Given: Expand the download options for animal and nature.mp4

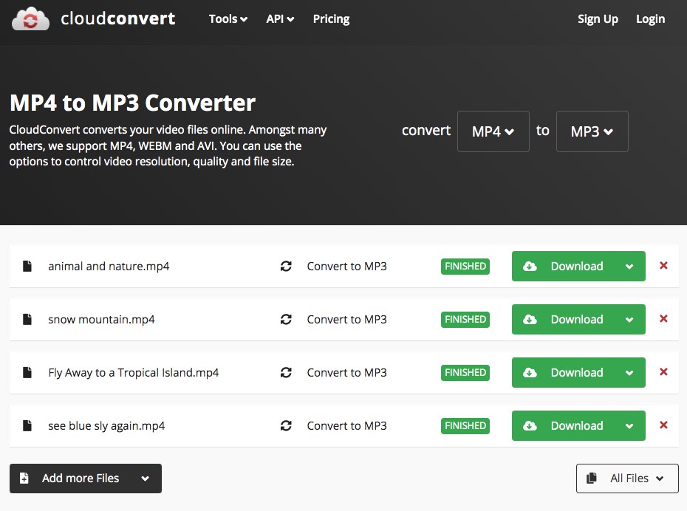Looking at the screenshot, I should (629, 266).
